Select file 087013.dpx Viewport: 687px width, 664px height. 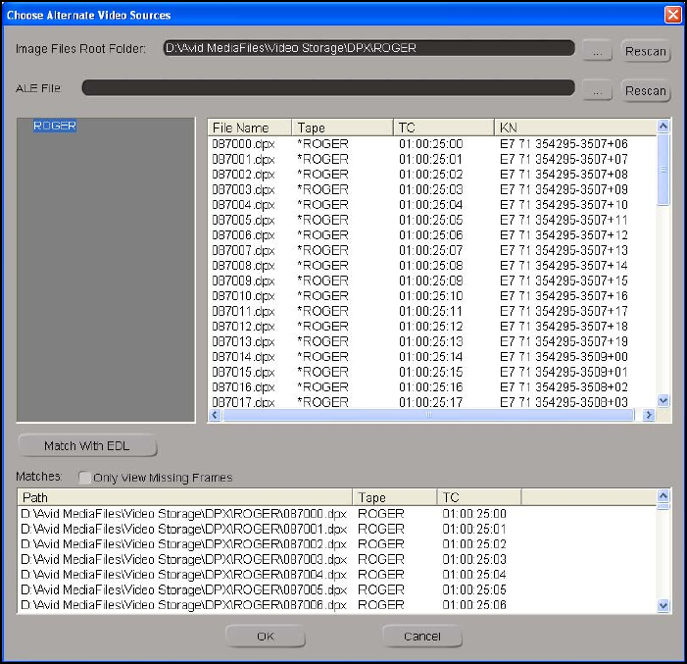244,341
